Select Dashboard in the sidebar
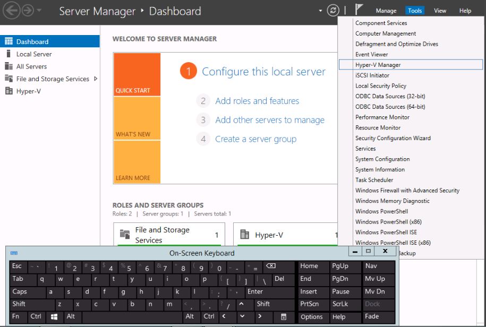Image resolution: width=486 pixels, height=327 pixels. 49,41
